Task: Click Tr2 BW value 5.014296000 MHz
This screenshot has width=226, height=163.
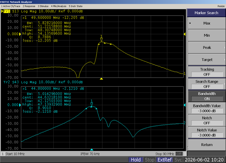Action: pyautogui.click(x=54, y=94)
